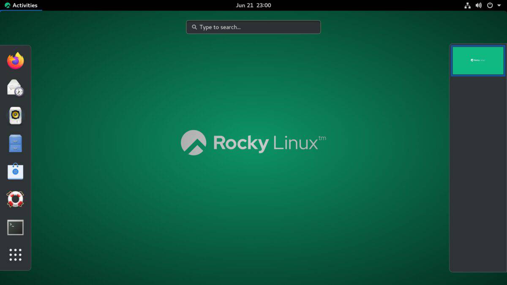Viewport: 507px width, 285px height.
Task: Focus the Type to search field
Action: [x=253, y=27]
